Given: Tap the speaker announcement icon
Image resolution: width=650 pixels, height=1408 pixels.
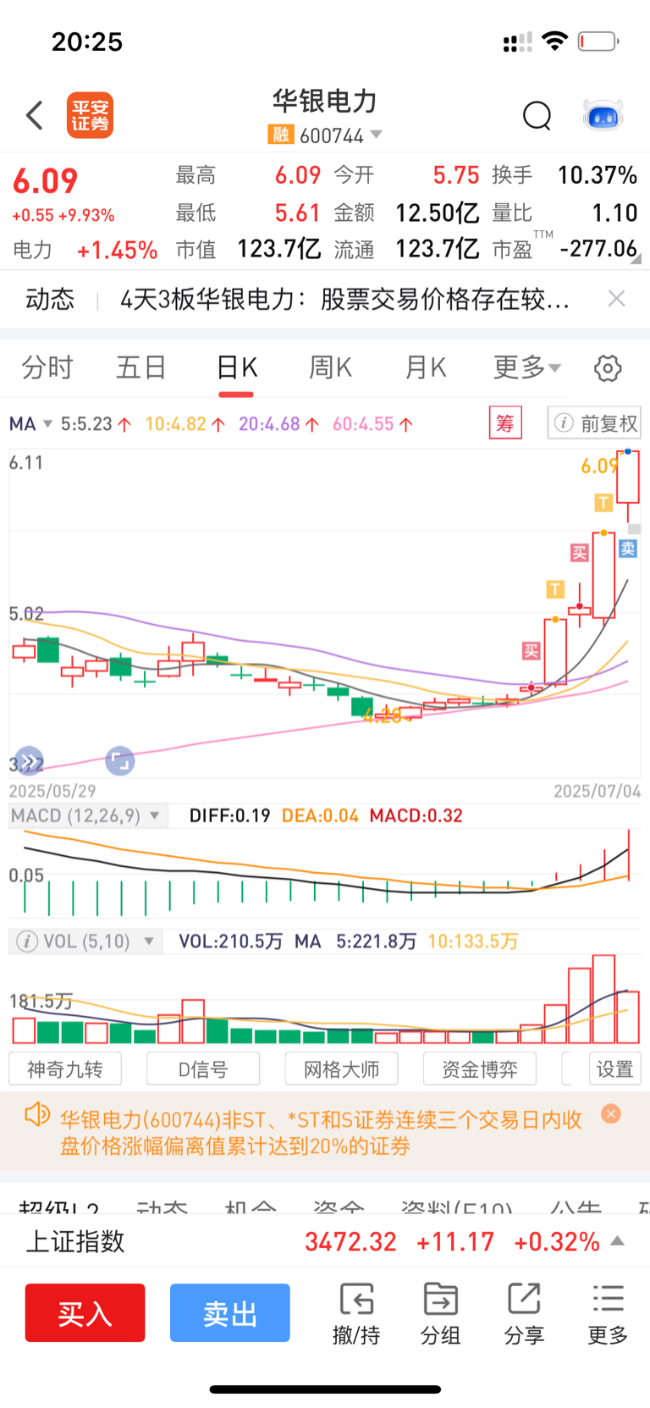Looking at the screenshot, I should pos(37,1115).
